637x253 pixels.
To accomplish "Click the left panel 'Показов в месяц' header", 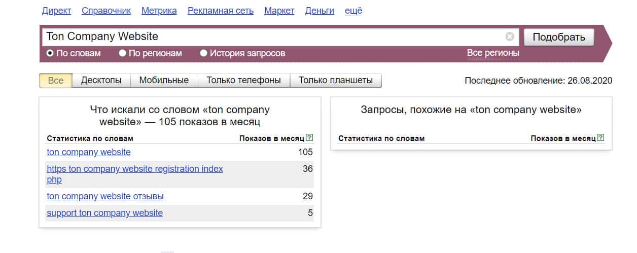I will [272, 138].
